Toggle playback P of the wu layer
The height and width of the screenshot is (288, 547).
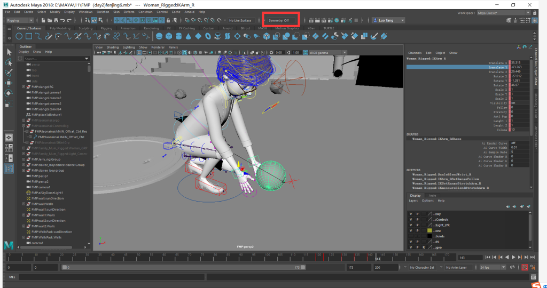point(417,231)
